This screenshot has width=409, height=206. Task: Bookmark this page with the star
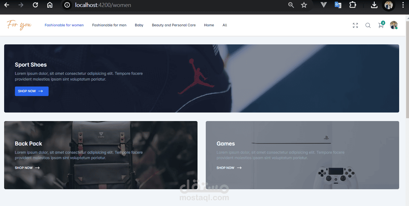[x=304, y=5]
